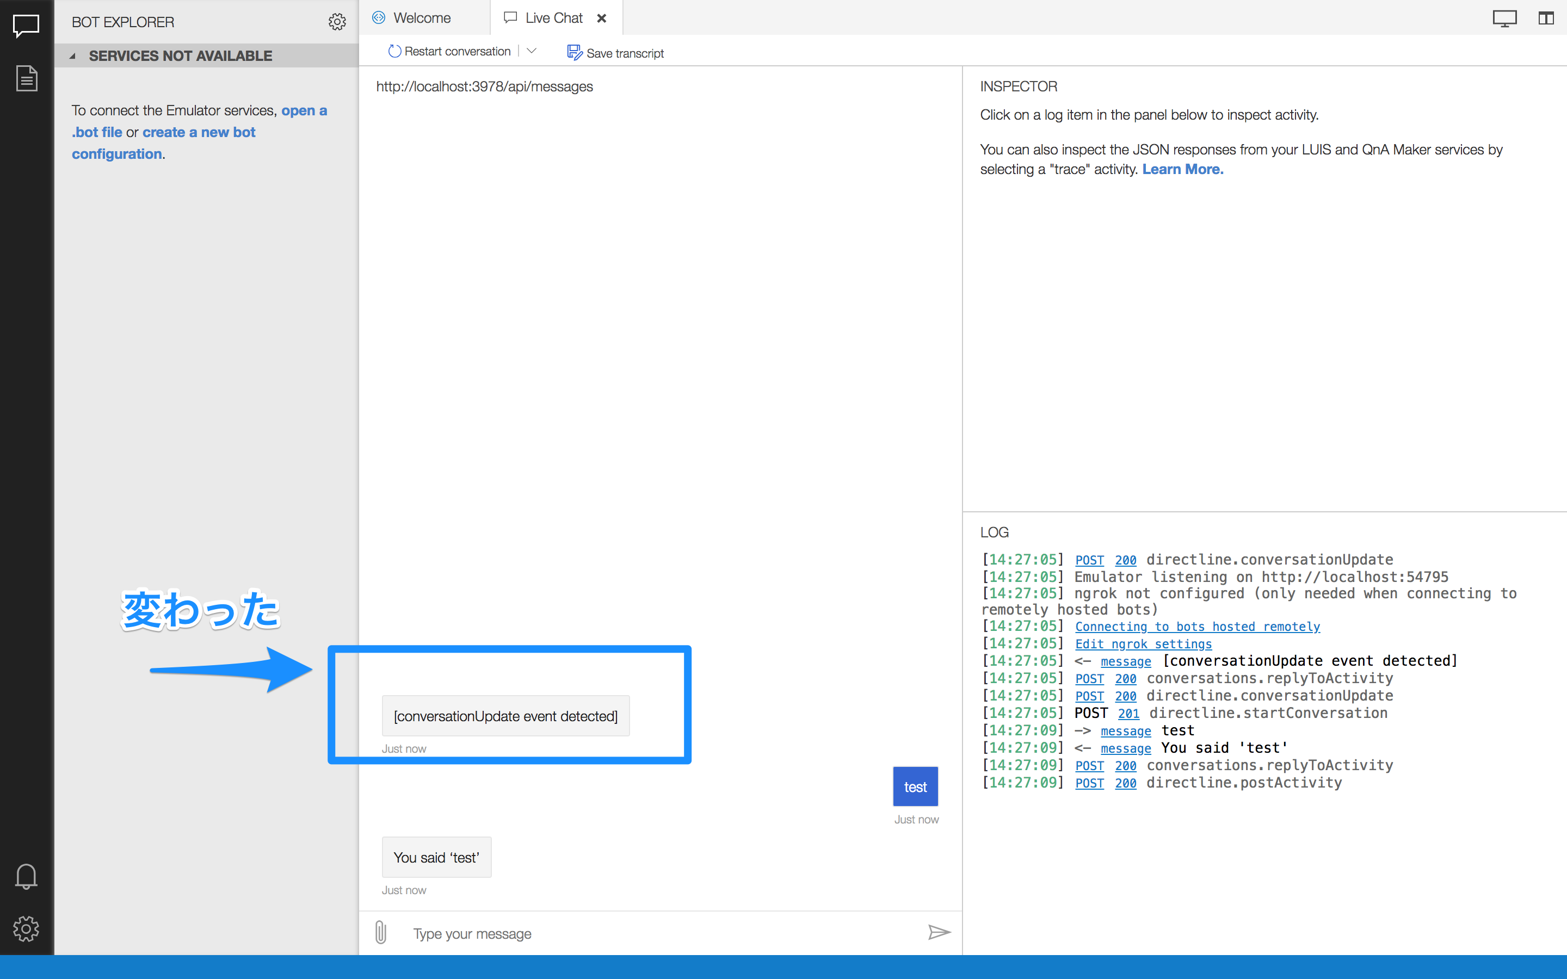Click the split editor icon
1567x979 pixels.
click(x=1546, y=18)
